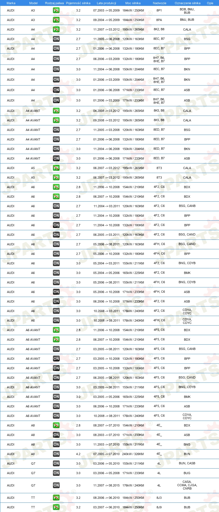The width and height of the screenshot is (219, 512).
Task: Select the 8K2, B8 body cell
Action: (x=159, y=29)
